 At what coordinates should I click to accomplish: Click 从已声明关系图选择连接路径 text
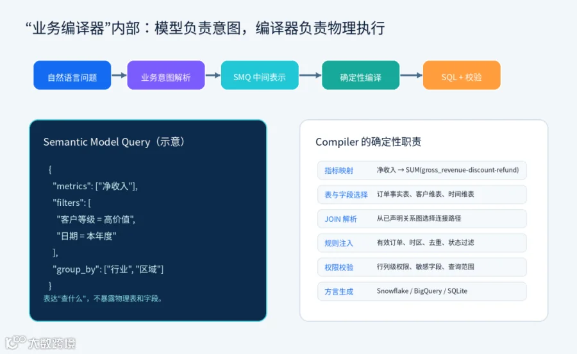pyautogui.click(x=419, y=218)
